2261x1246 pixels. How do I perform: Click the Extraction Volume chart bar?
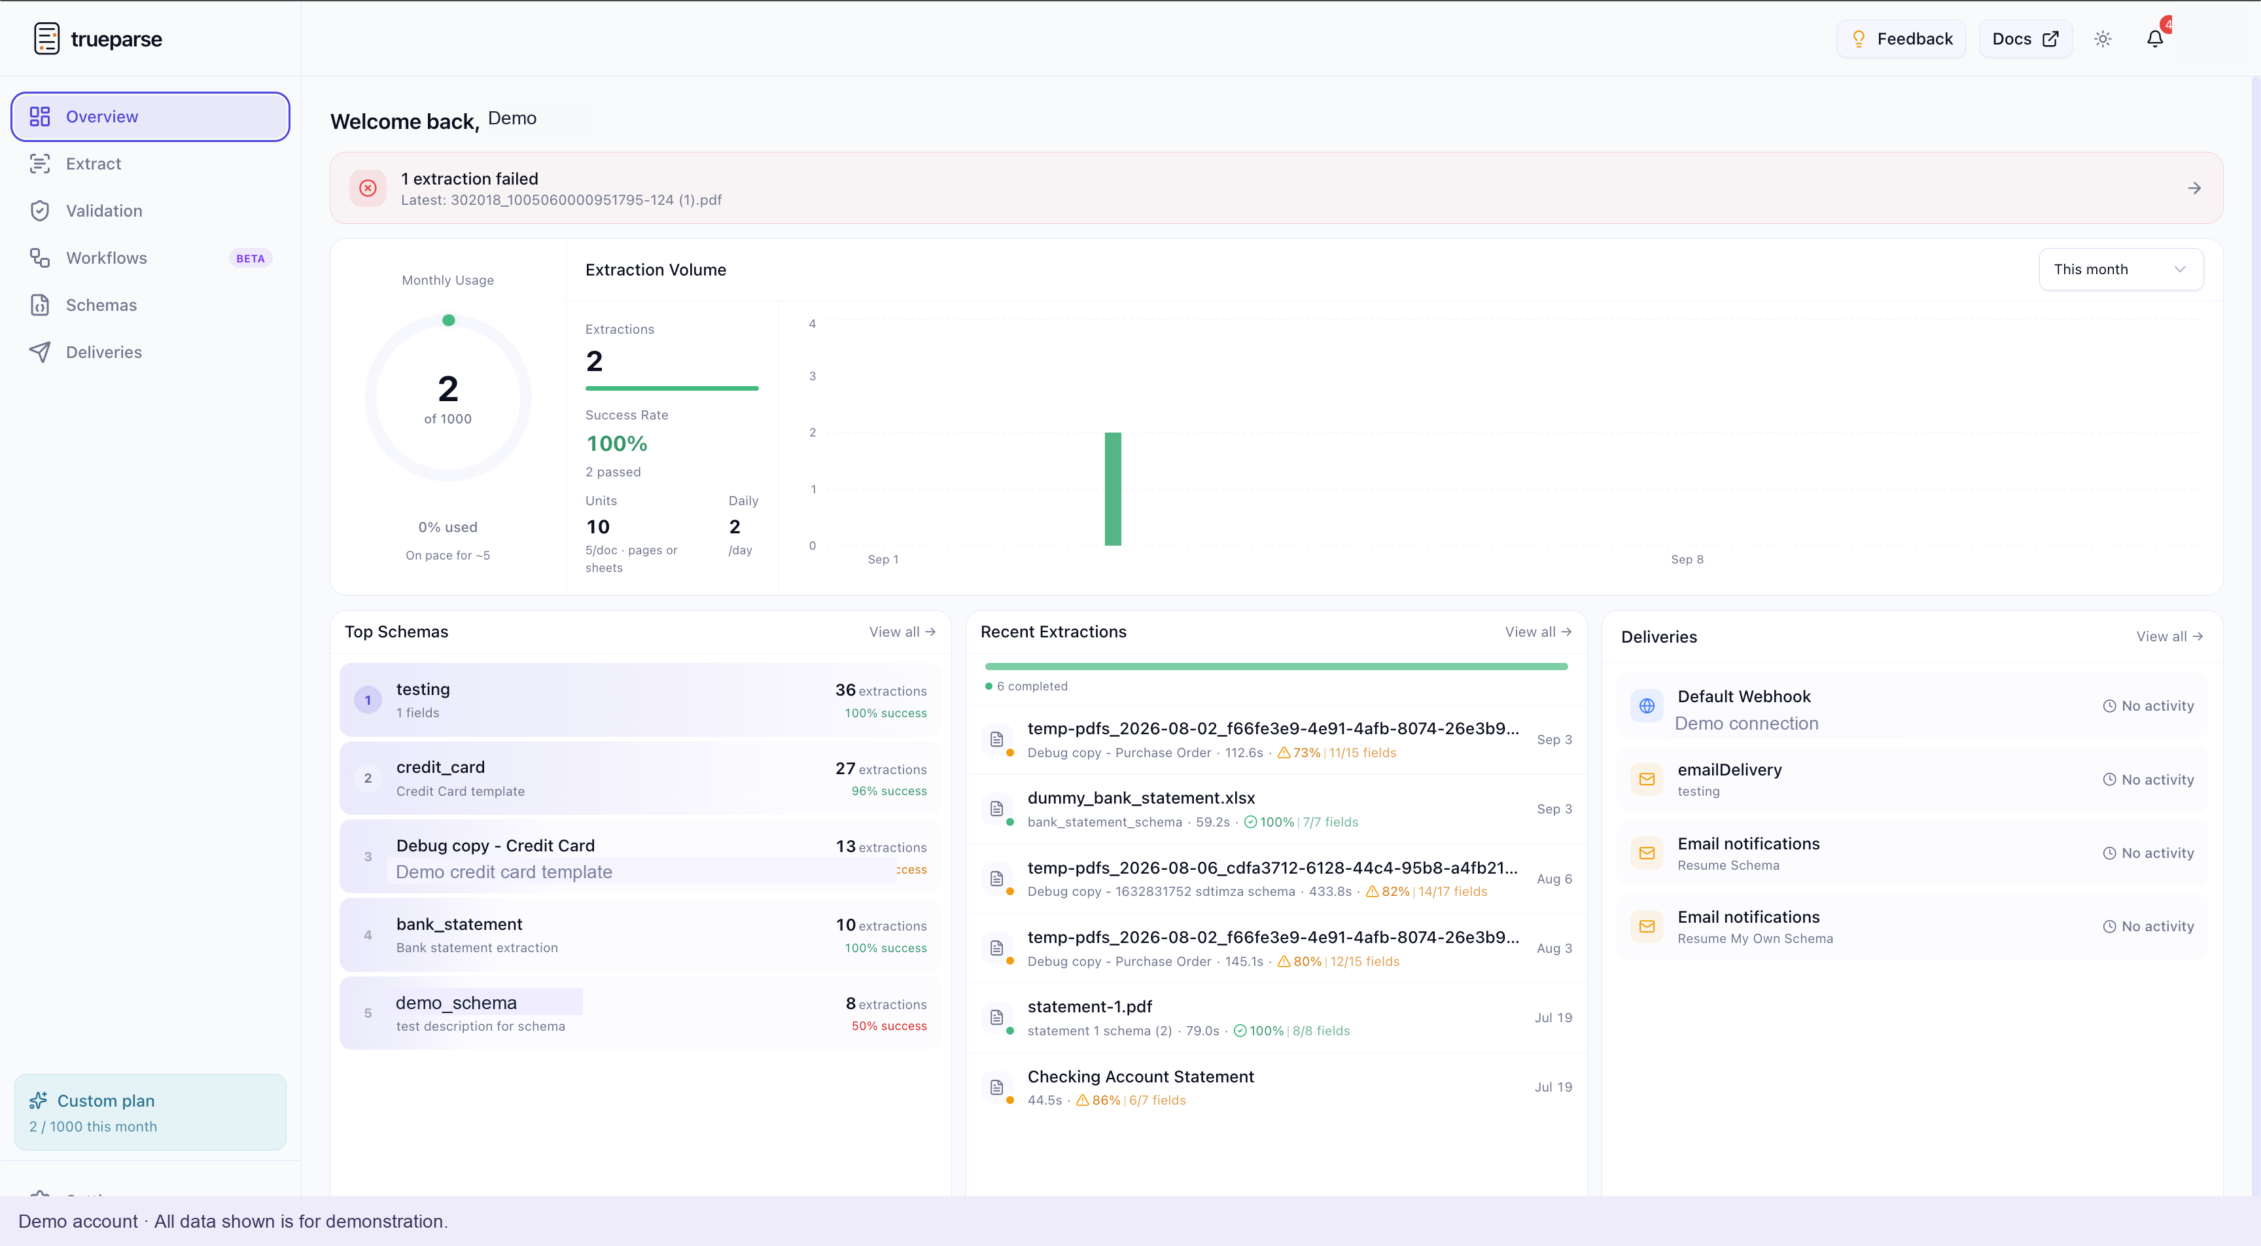[1113, 489]
